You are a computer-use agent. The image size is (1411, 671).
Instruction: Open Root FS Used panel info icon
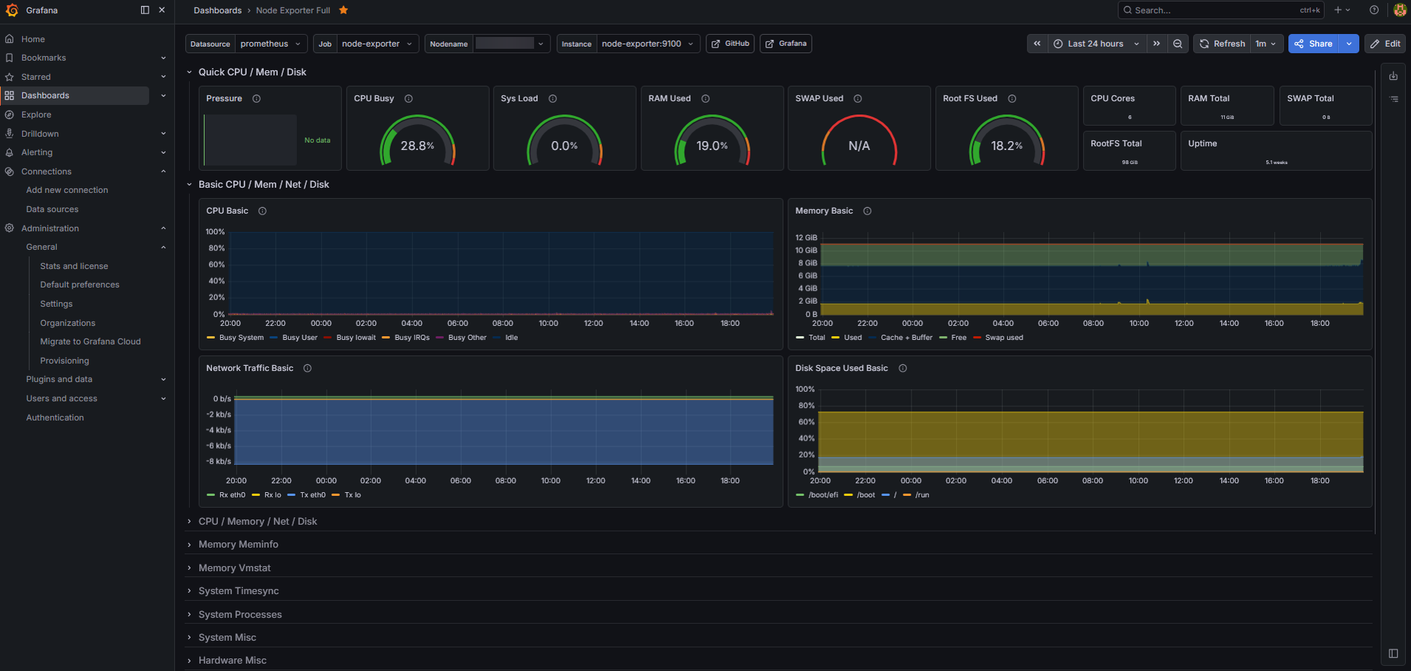point(1012,99)
